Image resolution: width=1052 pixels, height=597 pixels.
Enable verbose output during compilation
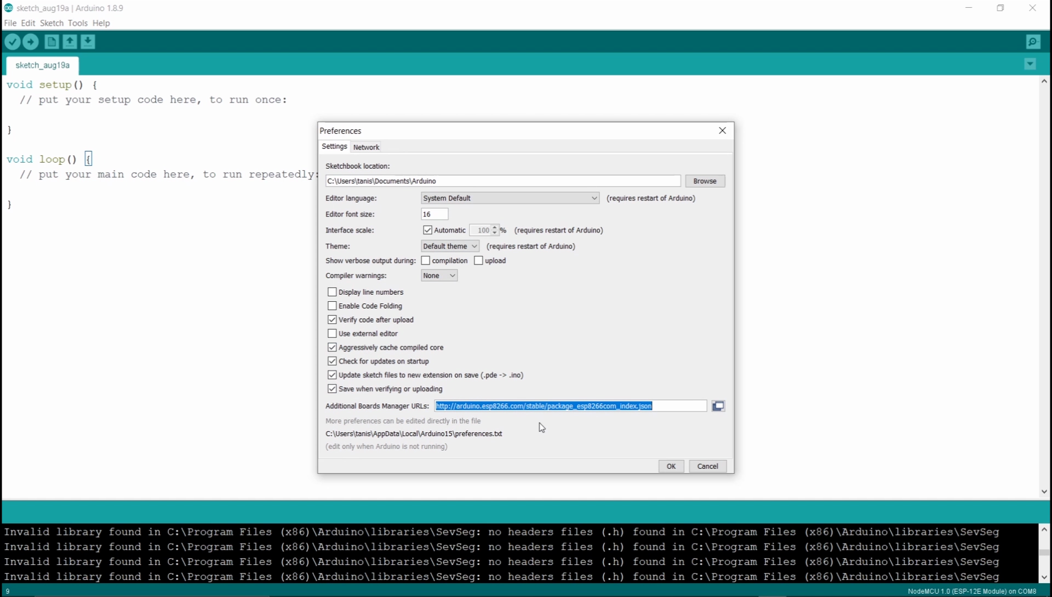426,261
